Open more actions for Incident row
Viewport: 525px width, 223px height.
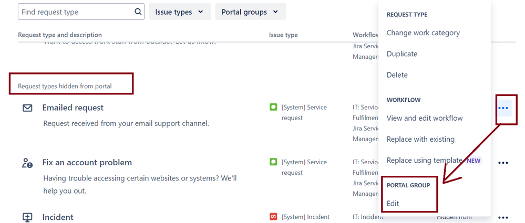(x=503, y=217)
